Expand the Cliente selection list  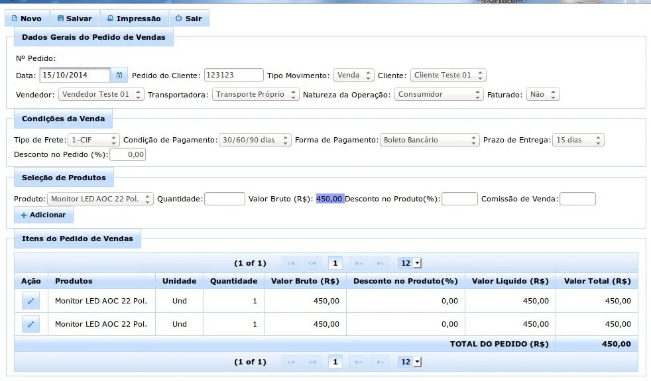coord(448,75)
